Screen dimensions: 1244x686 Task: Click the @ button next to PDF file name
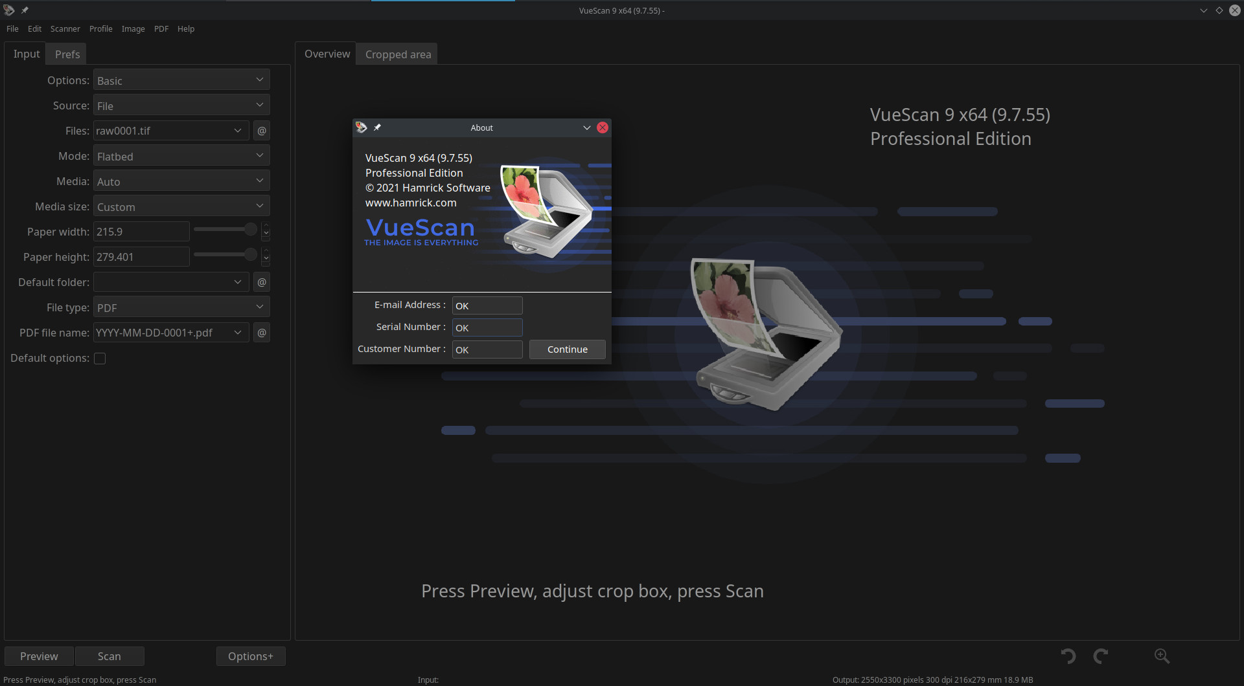pos(262,333)
